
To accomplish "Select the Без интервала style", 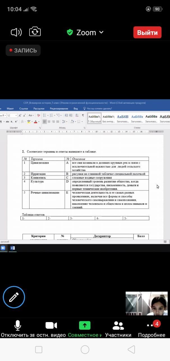I will click(x=109, y=119).
